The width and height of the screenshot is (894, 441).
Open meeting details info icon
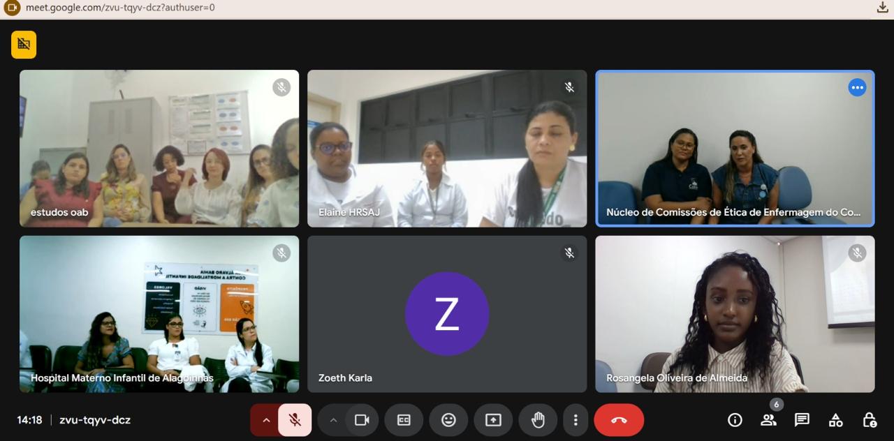pos(735,420)
